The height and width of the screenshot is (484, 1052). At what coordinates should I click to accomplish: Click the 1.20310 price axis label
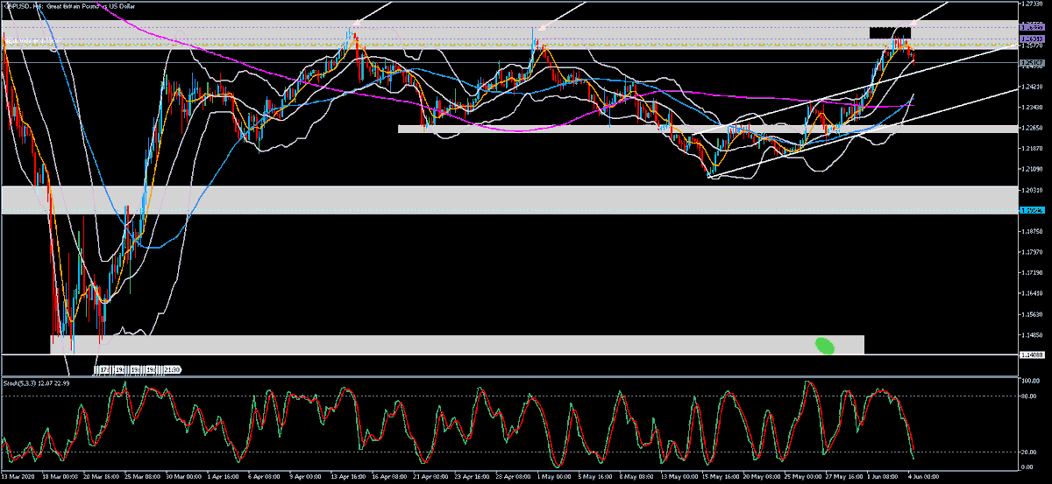click(1032, 190)
